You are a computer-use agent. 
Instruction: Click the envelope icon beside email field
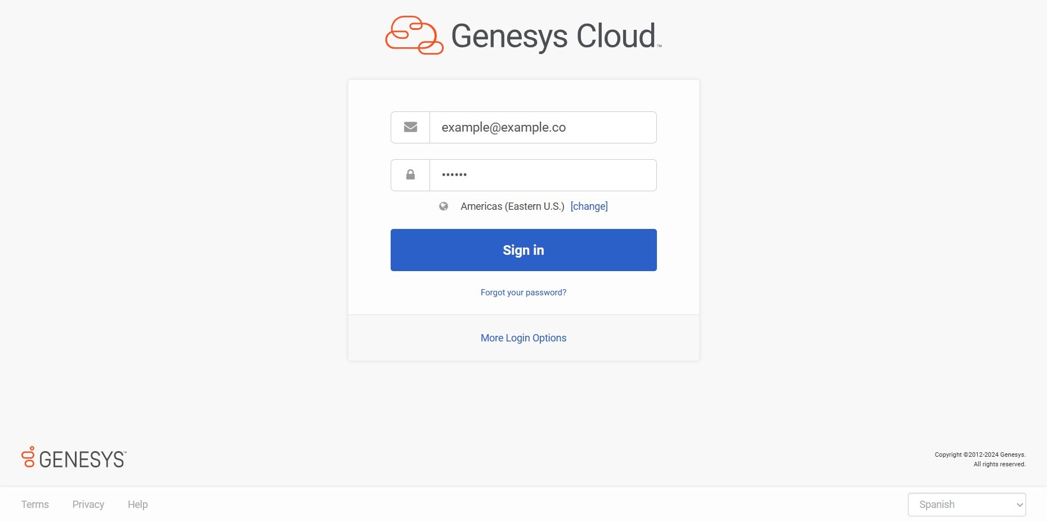pyautogui.click(x=410, y=127)
